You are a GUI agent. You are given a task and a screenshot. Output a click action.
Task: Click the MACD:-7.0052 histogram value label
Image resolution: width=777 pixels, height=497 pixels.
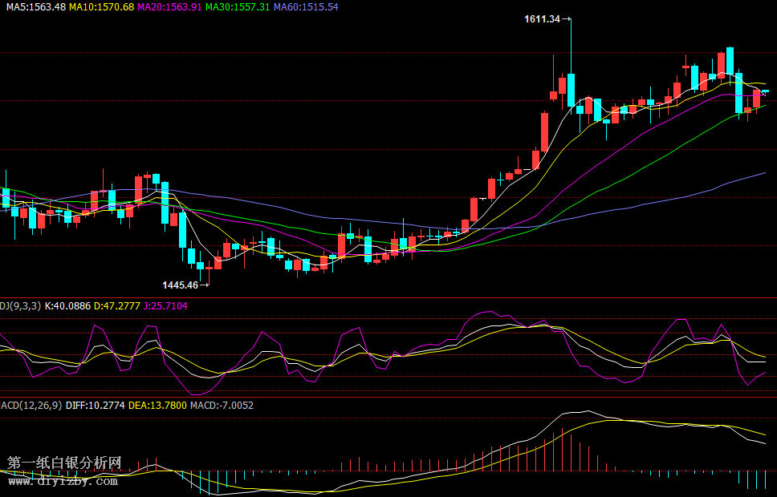click(222, 405)
